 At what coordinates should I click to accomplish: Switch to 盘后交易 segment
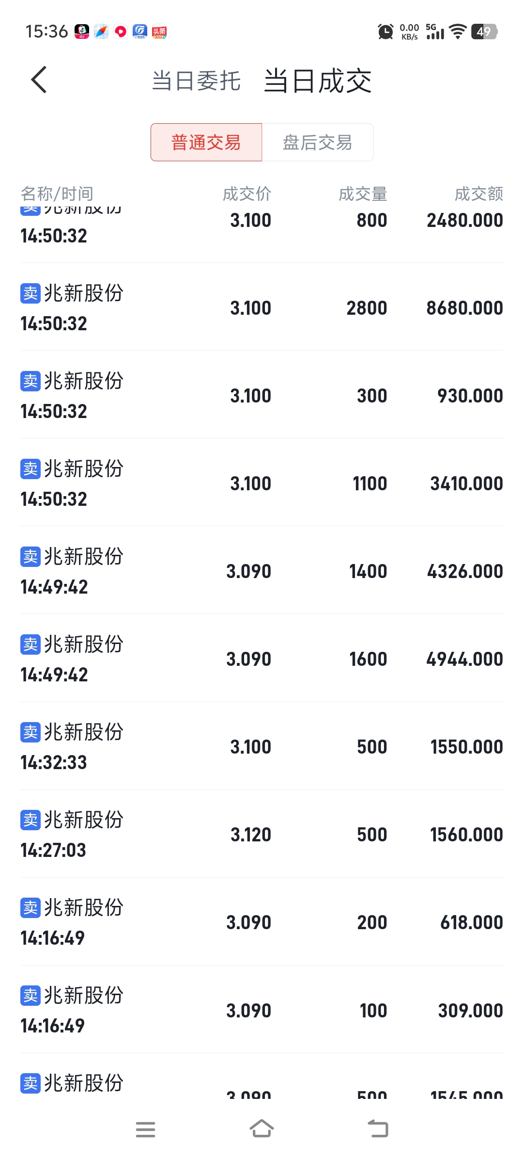tap(318, 143)
